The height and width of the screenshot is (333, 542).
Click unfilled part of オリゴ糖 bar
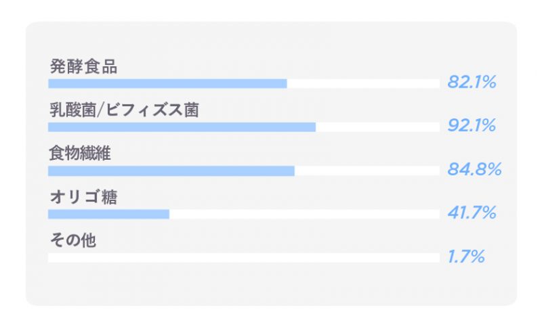(x=304, y=214)
